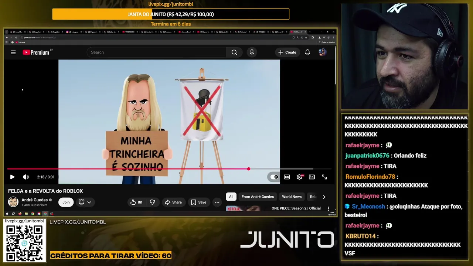473x266 pixels.
Task: Mute the video volume speaker
Action: point(25,177)
